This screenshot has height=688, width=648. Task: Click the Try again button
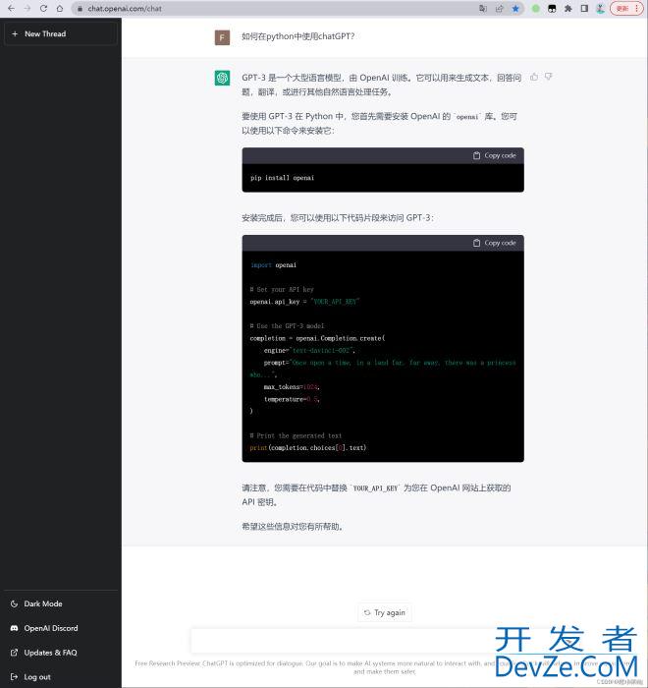pyautogui.click(x=385, y=612)
